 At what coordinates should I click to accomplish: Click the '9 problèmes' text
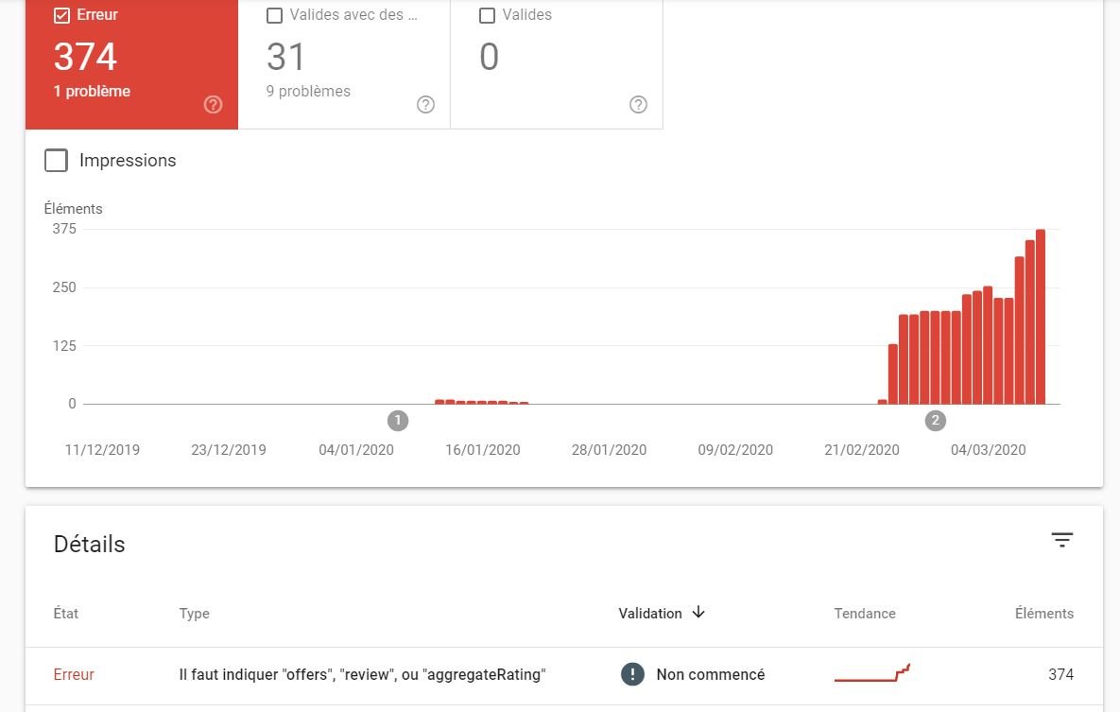pos(308,91)
